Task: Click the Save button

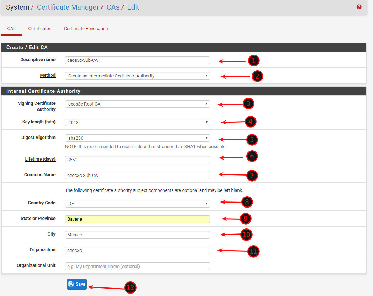Action: [x=77, y=284]
